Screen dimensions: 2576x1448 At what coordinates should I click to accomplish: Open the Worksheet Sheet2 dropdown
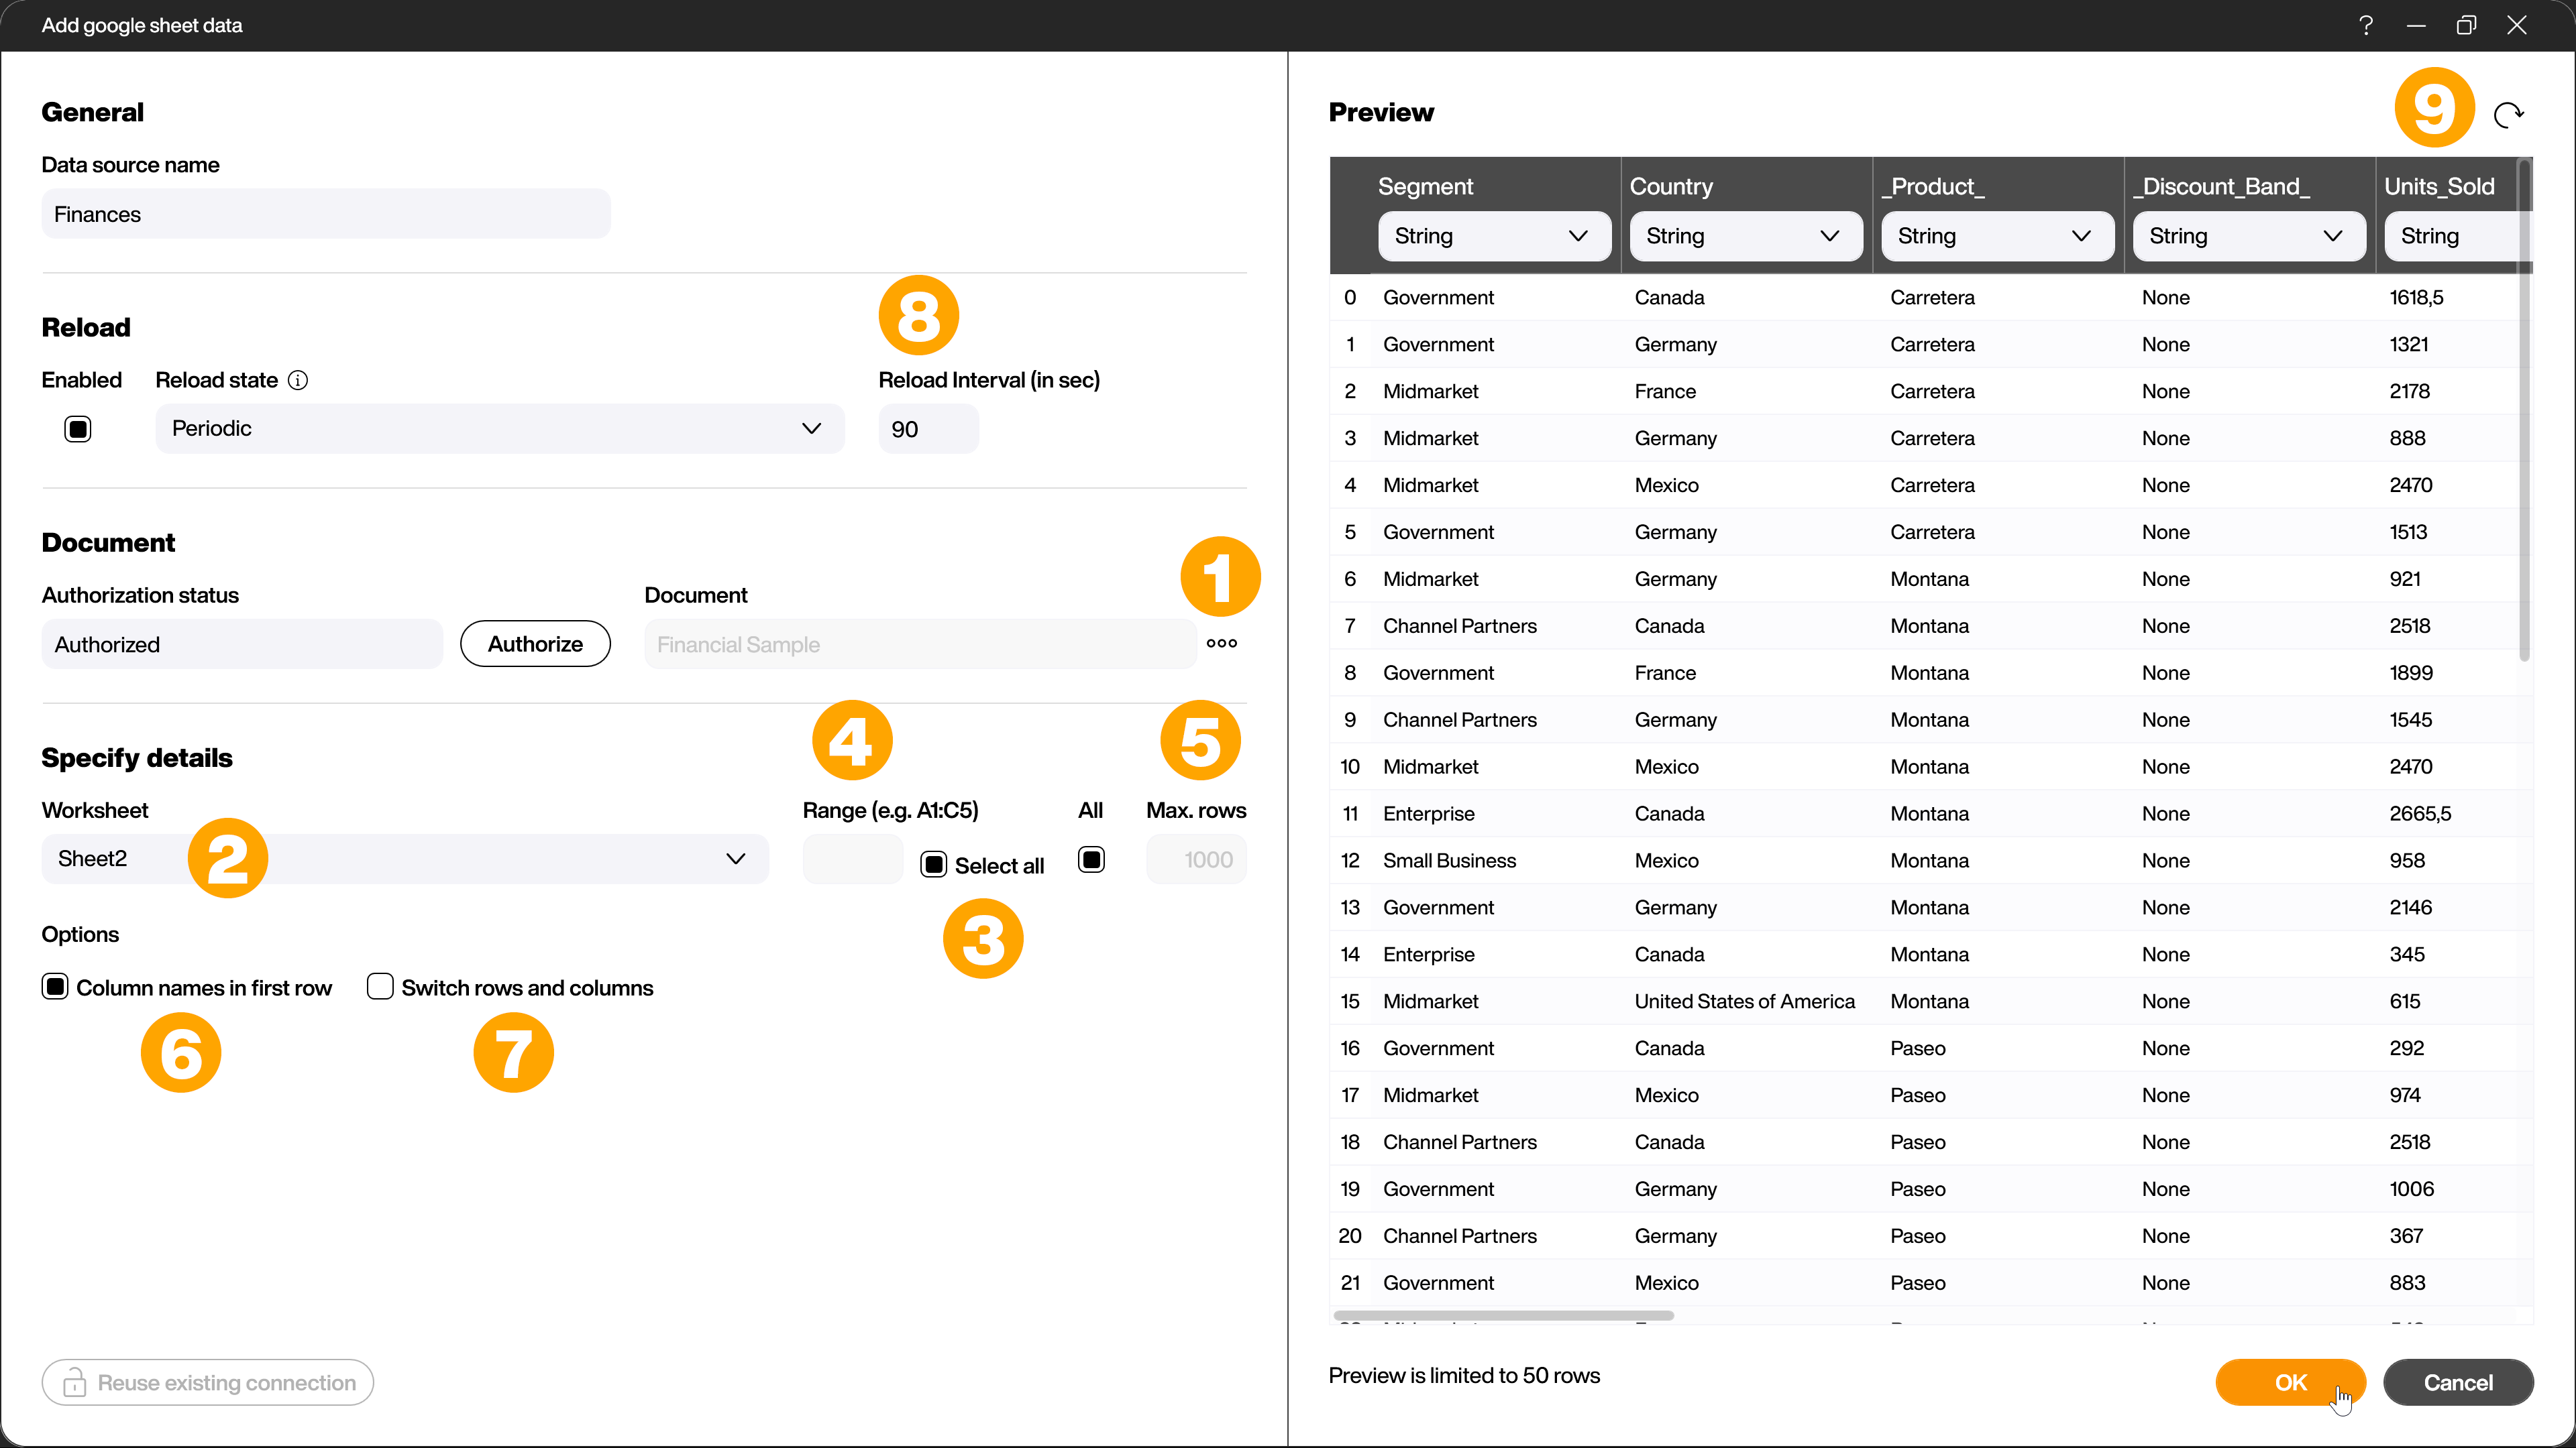point(405,859)
